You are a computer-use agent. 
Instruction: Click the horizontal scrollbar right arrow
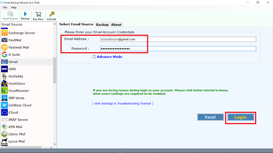pos(51,148)
